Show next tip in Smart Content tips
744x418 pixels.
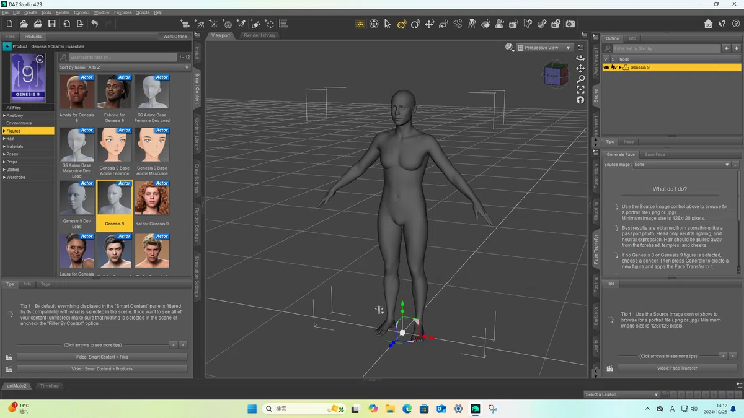tap(182, 345)
